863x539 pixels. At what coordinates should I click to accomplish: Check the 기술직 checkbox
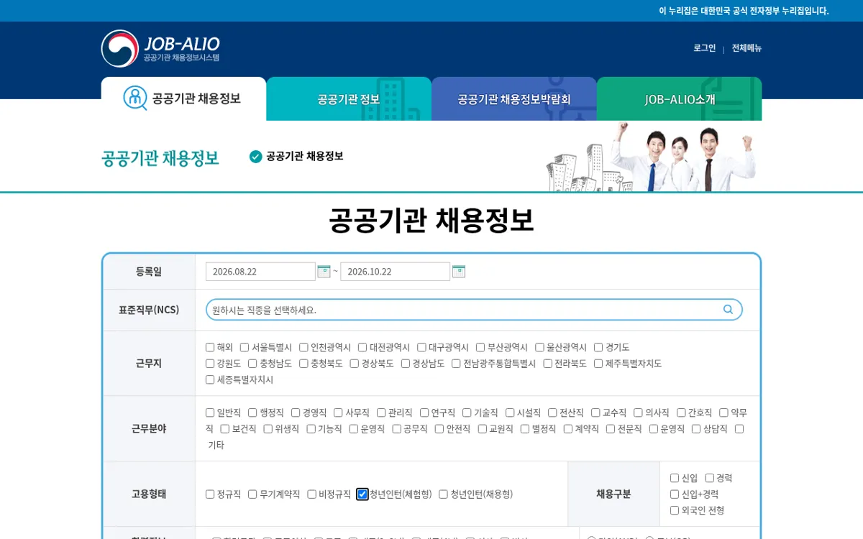[467, 413]
